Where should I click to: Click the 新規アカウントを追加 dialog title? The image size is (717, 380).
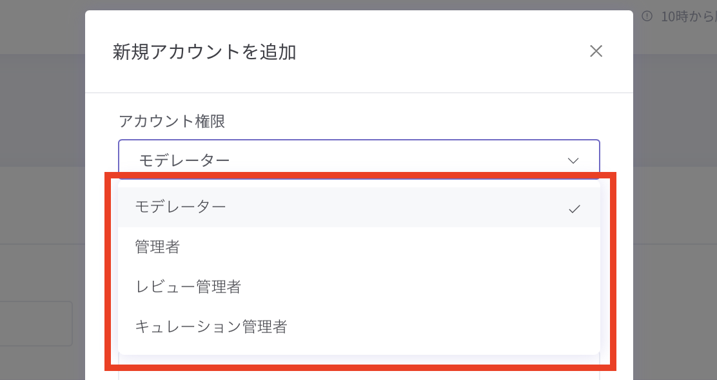click(x=204, y=52)
